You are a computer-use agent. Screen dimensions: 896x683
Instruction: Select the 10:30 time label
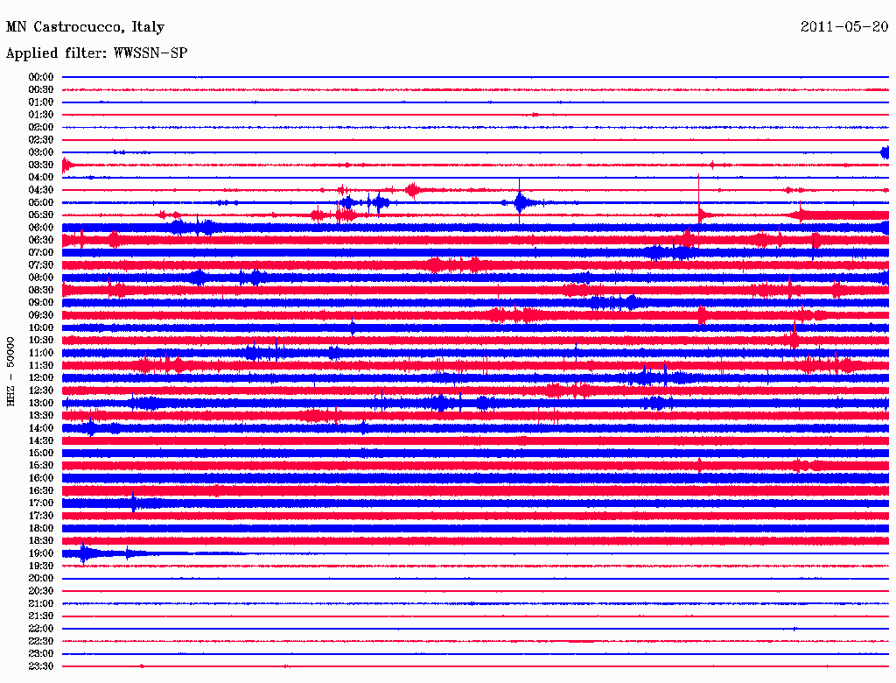[40, 341]
